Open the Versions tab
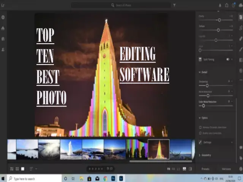Viewport: 243px width, 182px height. [226, 169]
